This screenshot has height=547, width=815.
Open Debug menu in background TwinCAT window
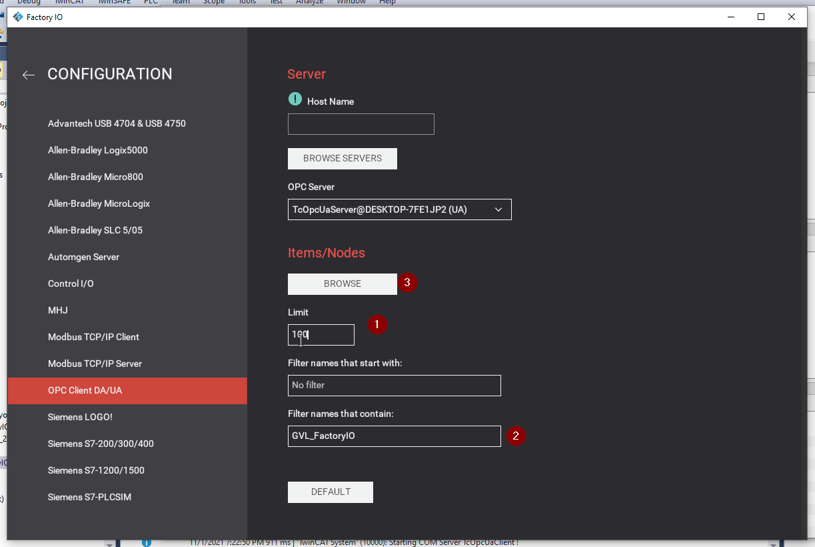tap(29, 2)
